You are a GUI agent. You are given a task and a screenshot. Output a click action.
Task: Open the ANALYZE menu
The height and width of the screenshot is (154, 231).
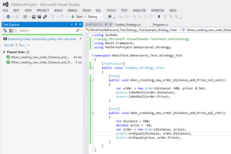point(139,10)
